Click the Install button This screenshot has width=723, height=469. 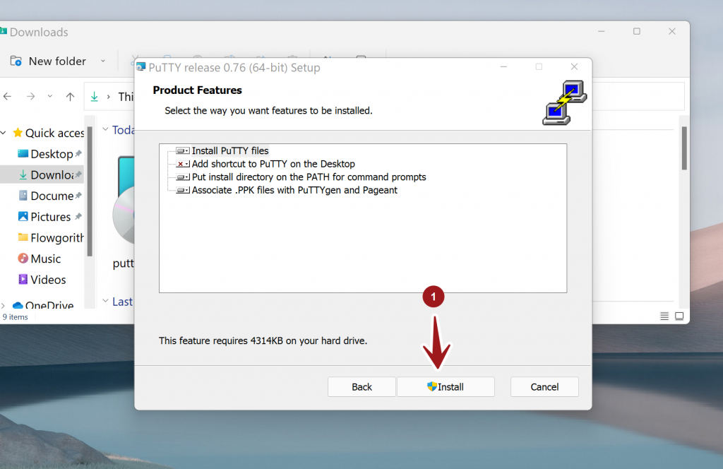446,387
